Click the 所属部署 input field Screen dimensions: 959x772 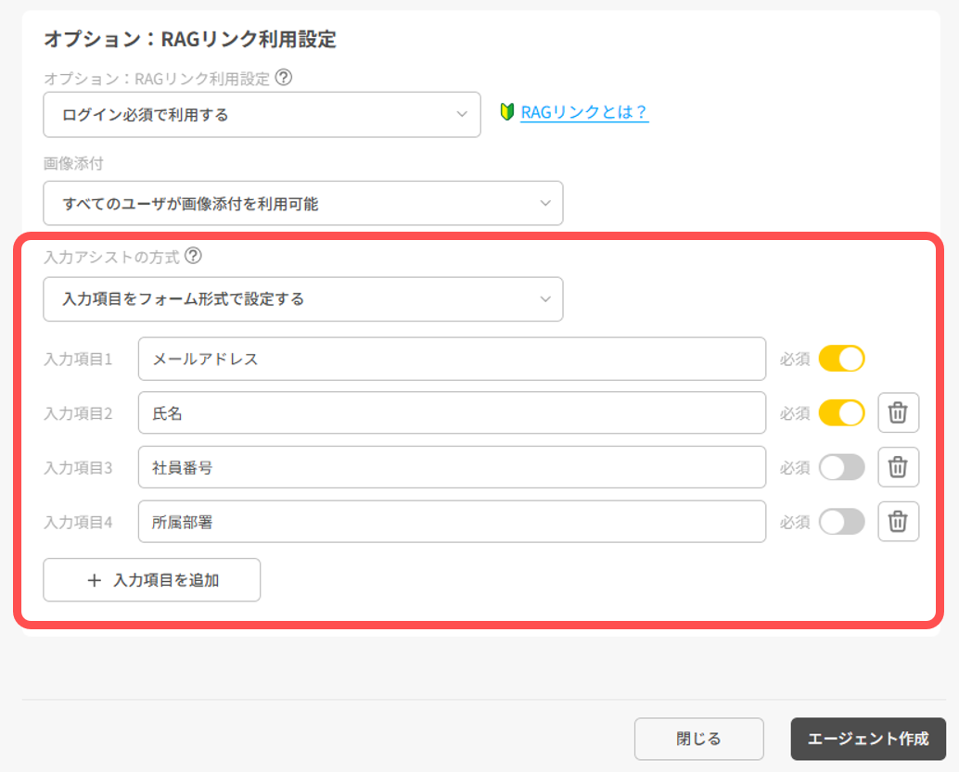(x=452, y=522)
